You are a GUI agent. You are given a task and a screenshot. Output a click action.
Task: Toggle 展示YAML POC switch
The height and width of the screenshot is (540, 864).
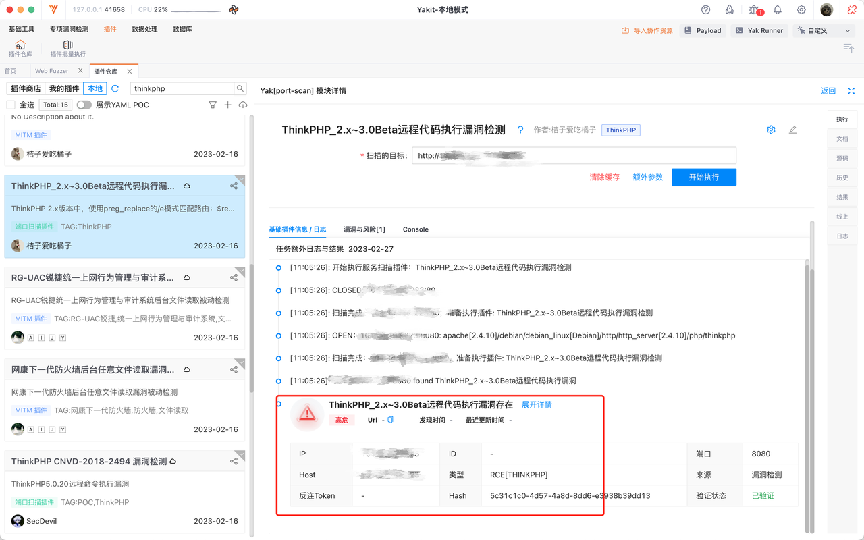[x=84, y=105]
